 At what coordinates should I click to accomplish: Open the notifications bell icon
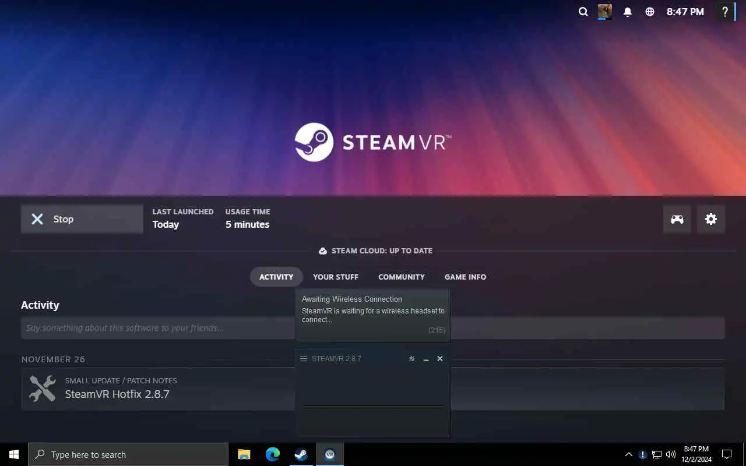(x=628, y=12)
